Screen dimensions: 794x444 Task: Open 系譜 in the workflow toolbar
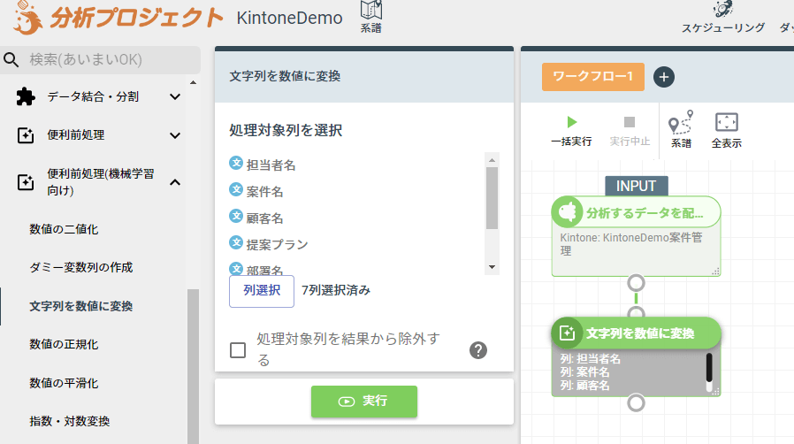[x=681, y=130]
